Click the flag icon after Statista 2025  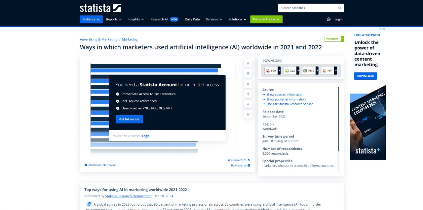(249, 160)
